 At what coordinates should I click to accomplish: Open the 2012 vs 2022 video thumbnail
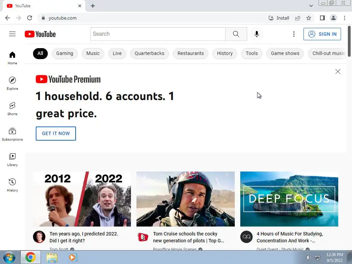click(x=82, y=199)
